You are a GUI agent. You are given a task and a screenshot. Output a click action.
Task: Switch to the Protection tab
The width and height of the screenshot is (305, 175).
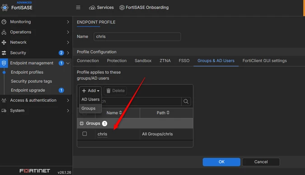point(117,61)
